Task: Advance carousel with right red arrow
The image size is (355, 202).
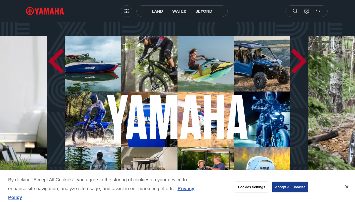Action: [299, 61]
